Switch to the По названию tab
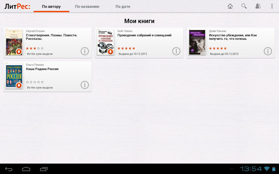Image resolution: width=279 pixels, height=174 pixels. coord(87,7)
